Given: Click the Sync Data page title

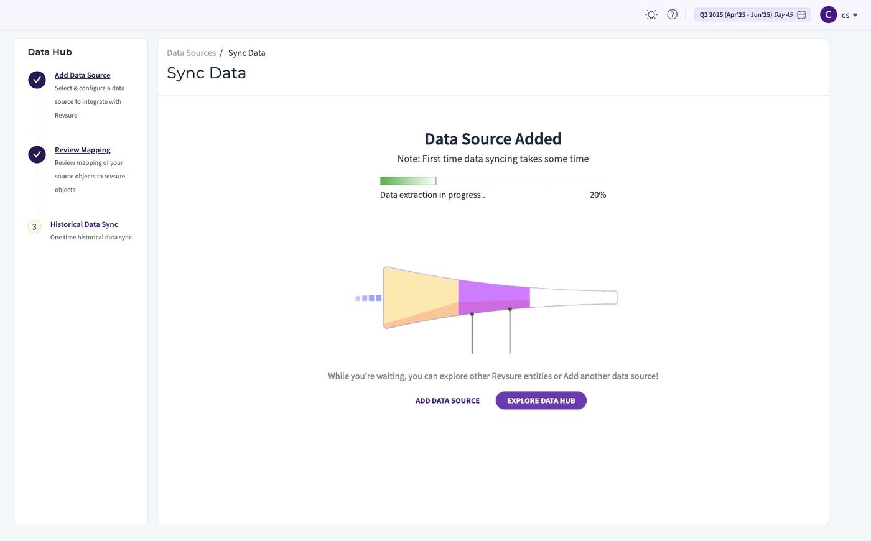Looking at the screenshot, I should (x=207, y=73).
